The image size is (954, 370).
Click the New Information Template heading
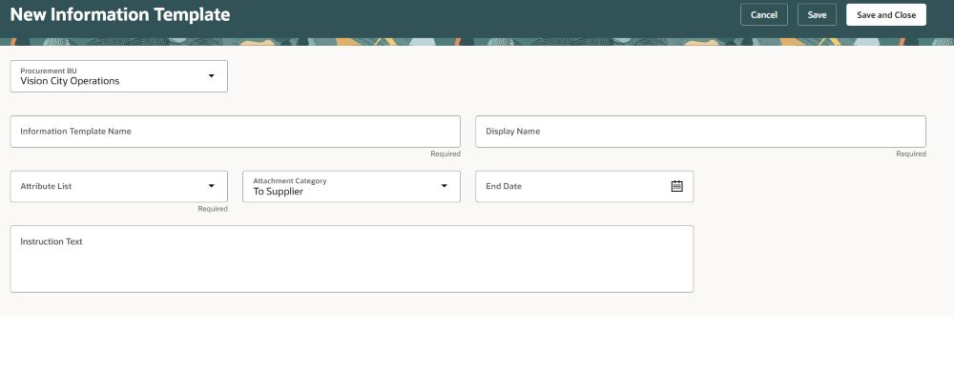coord(120,15)
